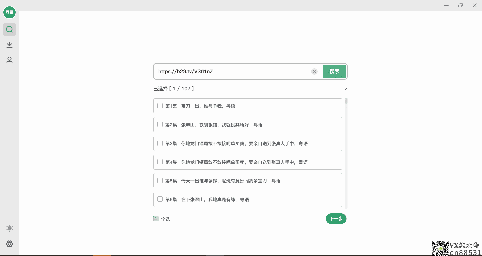Screen dimensions: 482x256
Task: Clear the URL input with the X icon
Action: [314, 71]
